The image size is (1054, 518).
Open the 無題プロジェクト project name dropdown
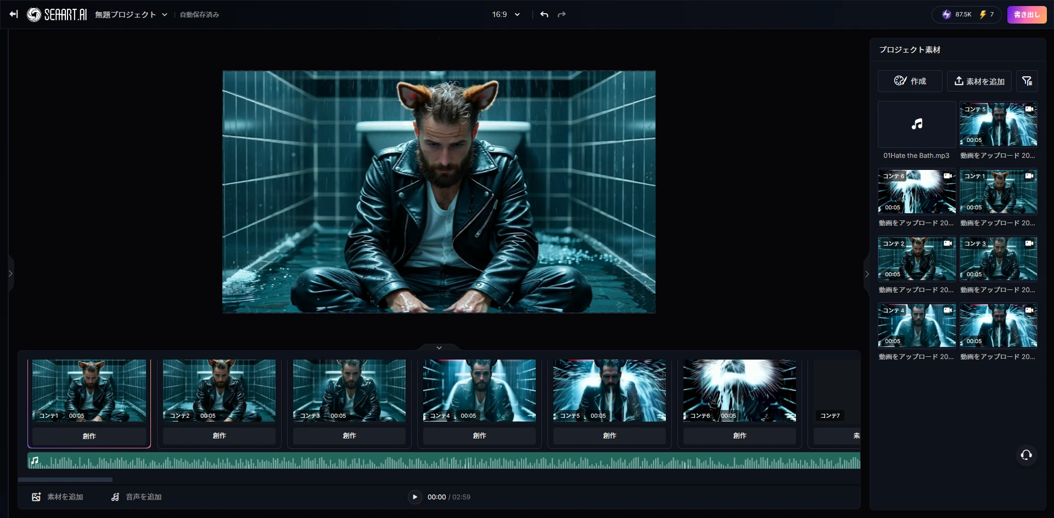(x=131, y=15)
